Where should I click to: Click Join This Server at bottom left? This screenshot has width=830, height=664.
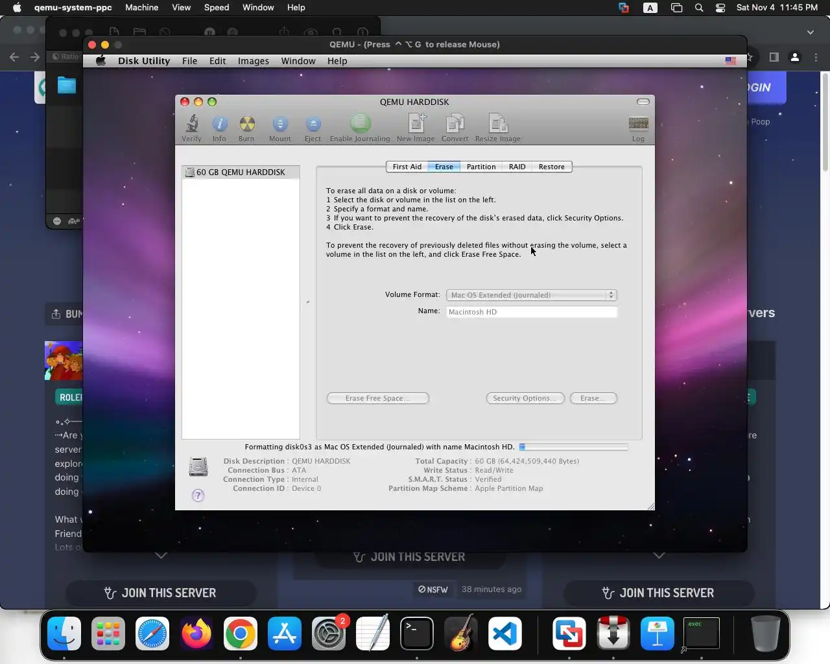tap(161, 593)
